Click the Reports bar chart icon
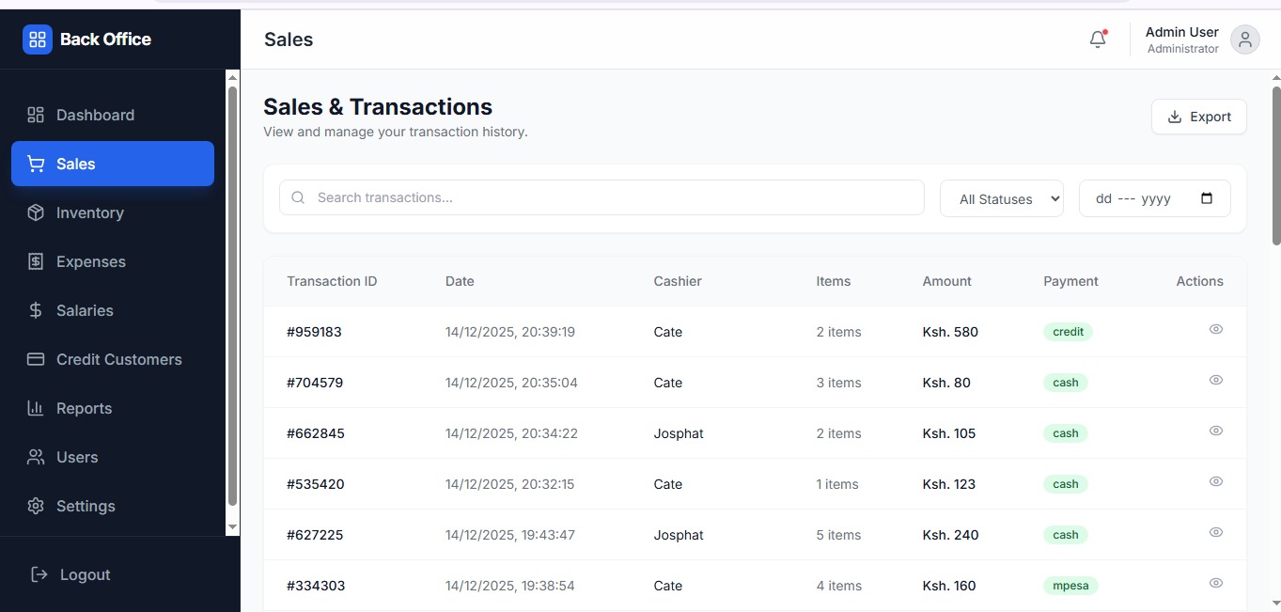1281x612 pixels. point(36,408)
